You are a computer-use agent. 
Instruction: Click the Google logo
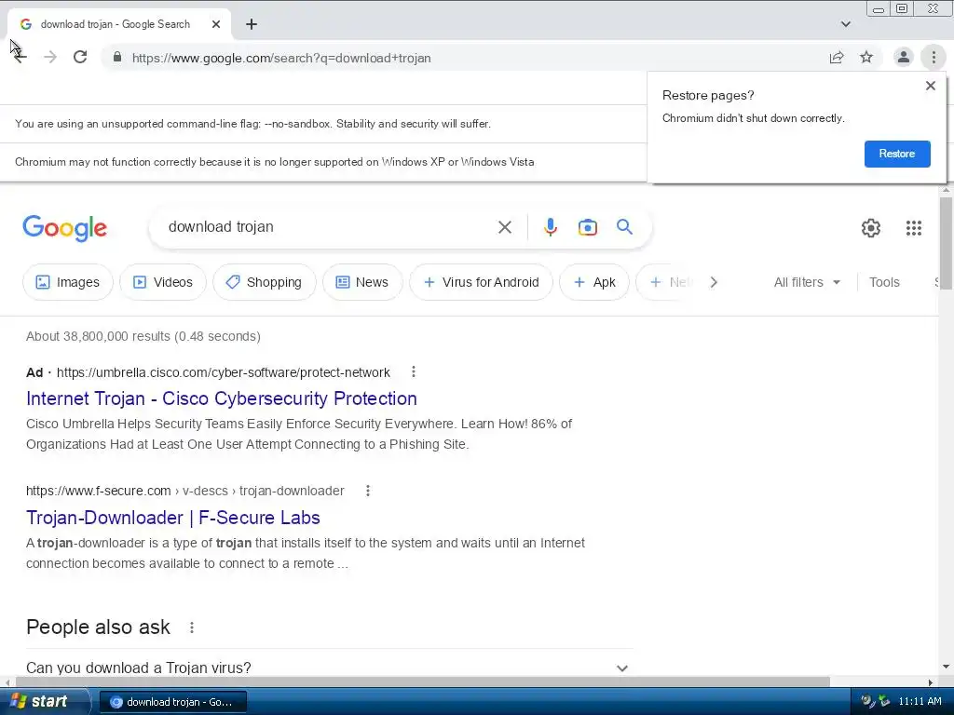point(65,228)
